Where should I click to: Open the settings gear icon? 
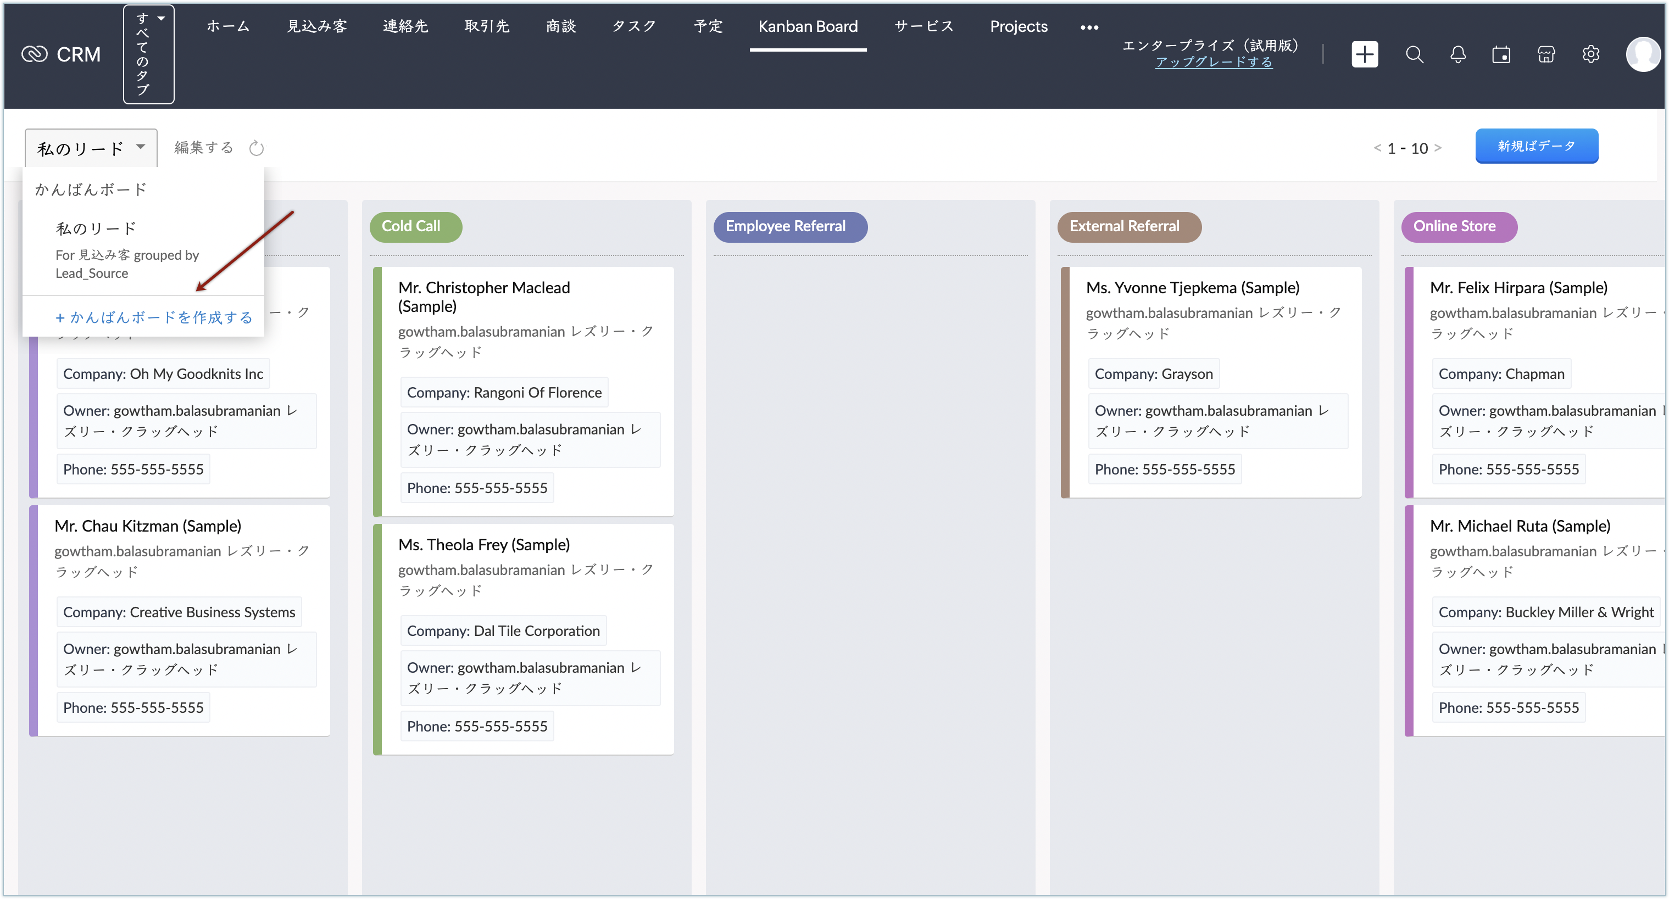[1590, 54]
